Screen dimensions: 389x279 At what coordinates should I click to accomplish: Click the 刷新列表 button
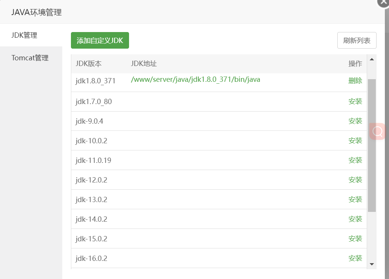click(357, 40)
